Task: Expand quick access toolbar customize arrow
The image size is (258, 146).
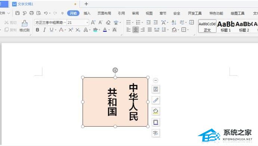Action: tap(62, 13)
